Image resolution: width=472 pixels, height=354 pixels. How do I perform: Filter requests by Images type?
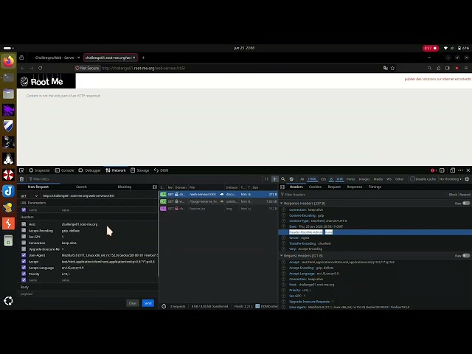[364, 179]
